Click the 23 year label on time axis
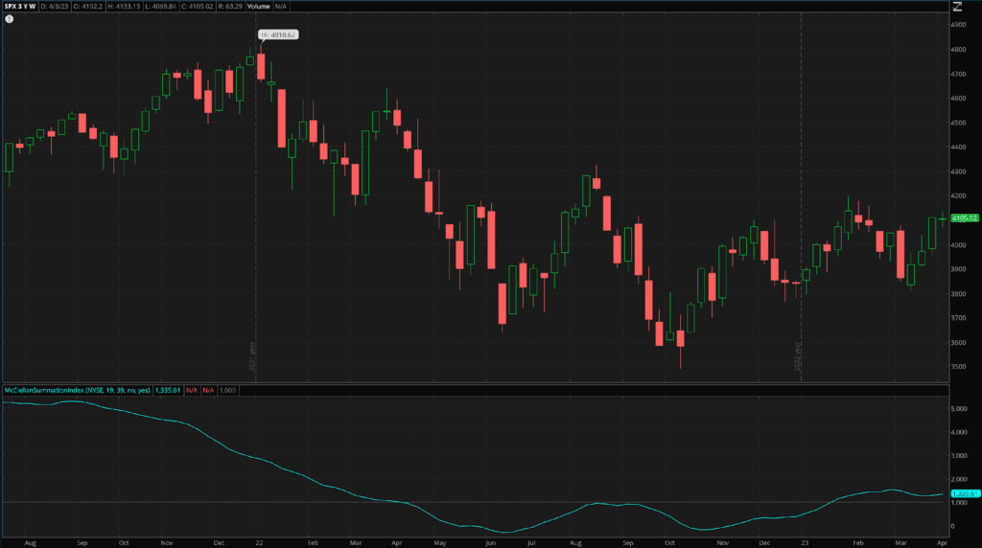The image size is (982, 548). (x=805, y=543)
